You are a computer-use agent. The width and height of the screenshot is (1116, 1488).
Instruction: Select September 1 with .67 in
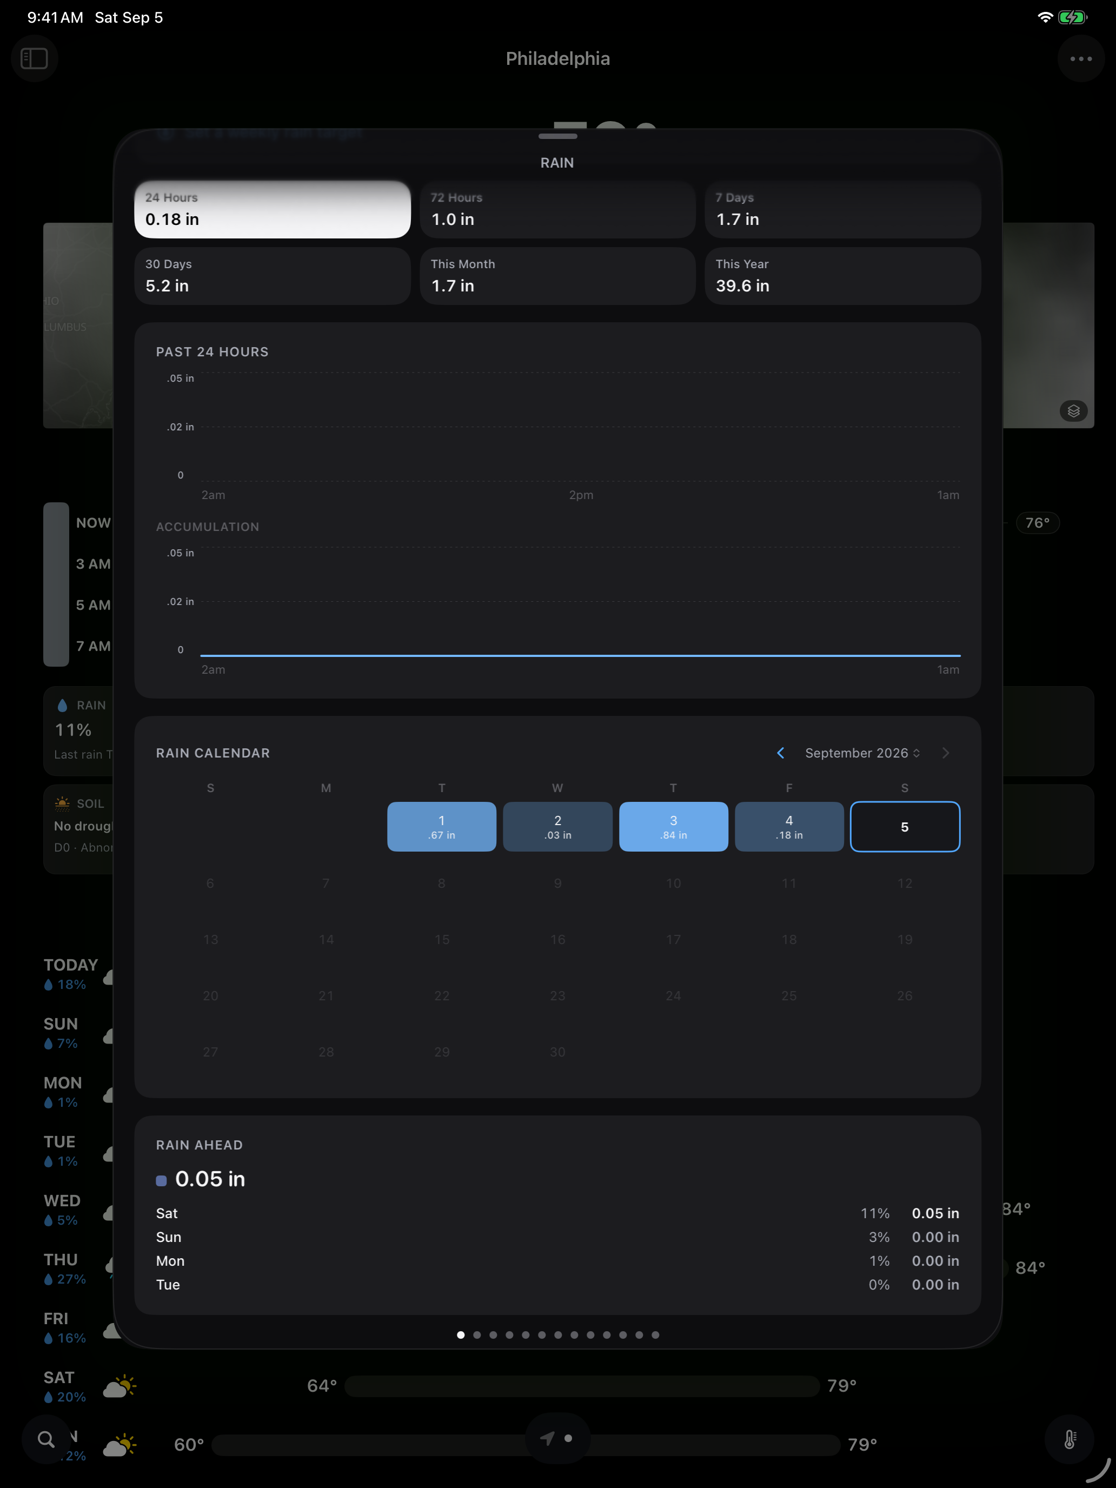pyautogui.click(x=441, y=827)
